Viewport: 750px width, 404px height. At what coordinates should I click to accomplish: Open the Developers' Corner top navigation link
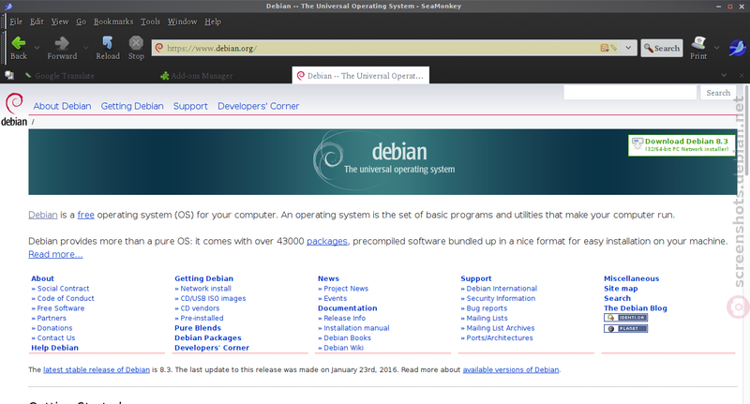pos(259,106)
